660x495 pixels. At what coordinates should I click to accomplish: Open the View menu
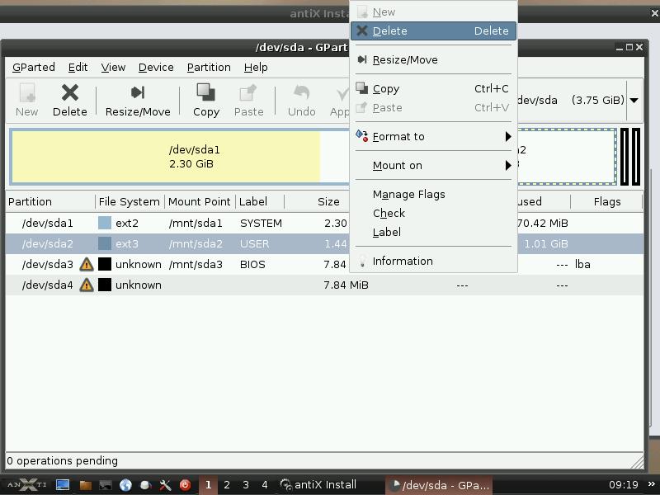pyautogui.click(x=113, y=68)
